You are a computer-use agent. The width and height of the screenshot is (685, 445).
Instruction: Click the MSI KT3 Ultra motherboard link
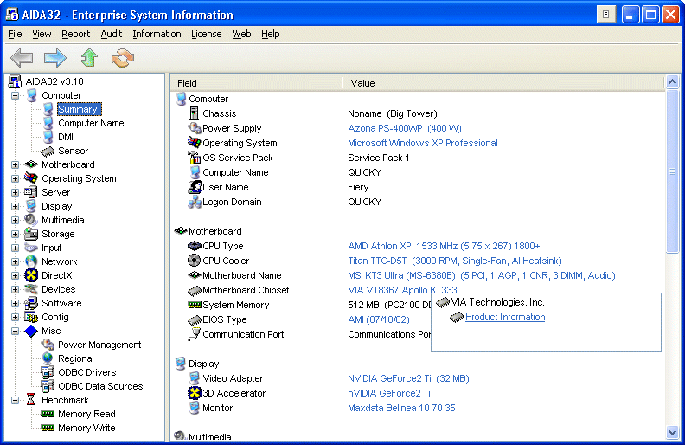pyautogui.click(x=482, y=275)
